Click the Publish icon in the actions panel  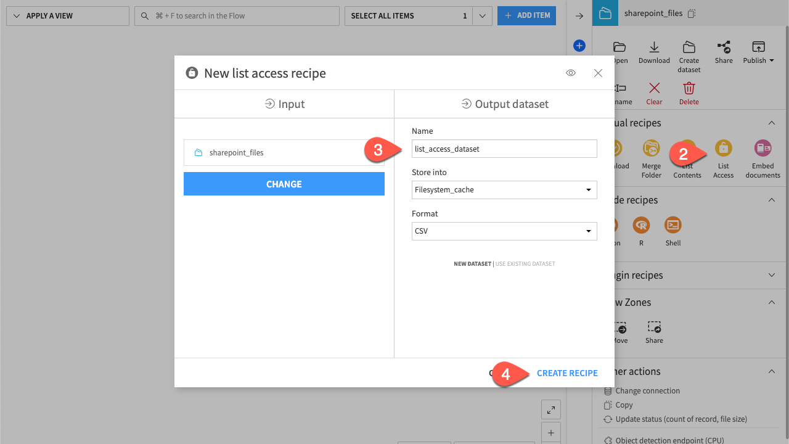pos(758,51)
